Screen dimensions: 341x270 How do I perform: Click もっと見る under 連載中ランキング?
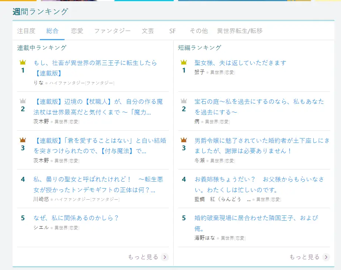click(x=143, y=257)
